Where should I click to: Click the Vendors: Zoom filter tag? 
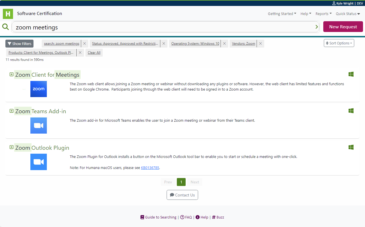pyautogui.click(x=244, y=44)
